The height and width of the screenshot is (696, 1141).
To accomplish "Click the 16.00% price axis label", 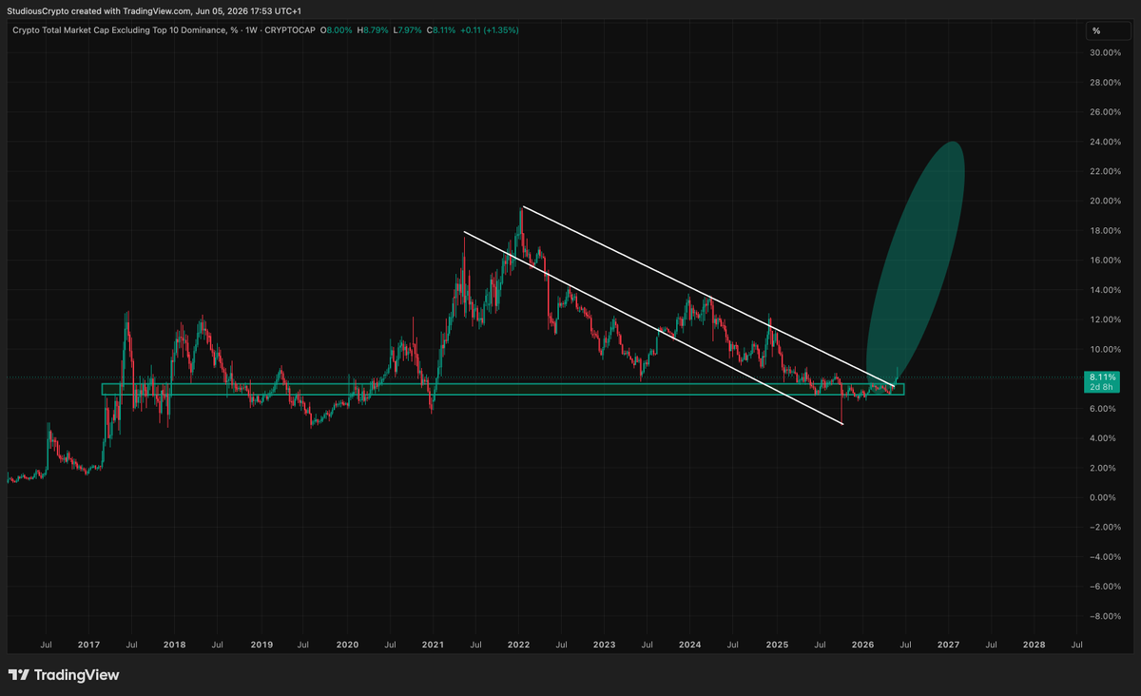I will point(1107,260).
